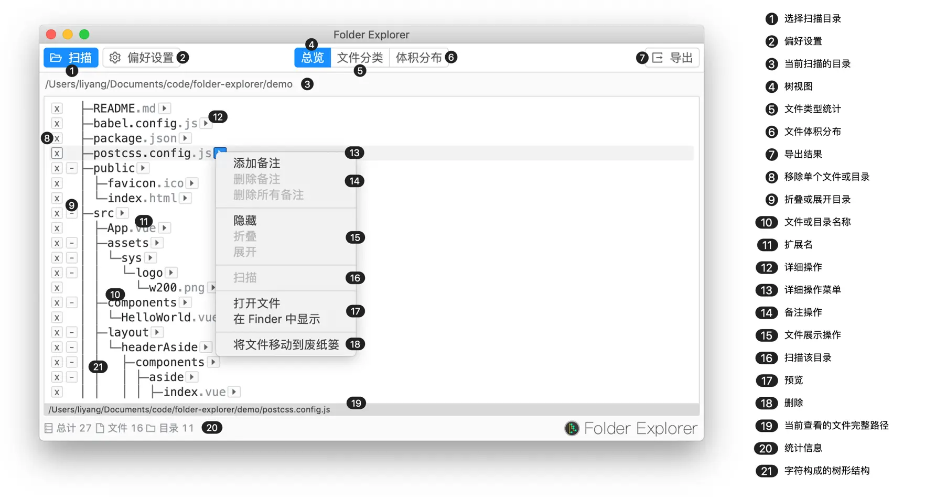Open 偏好设置 gear preferences
Screen dimensions: 925x500
coord(142,58)
